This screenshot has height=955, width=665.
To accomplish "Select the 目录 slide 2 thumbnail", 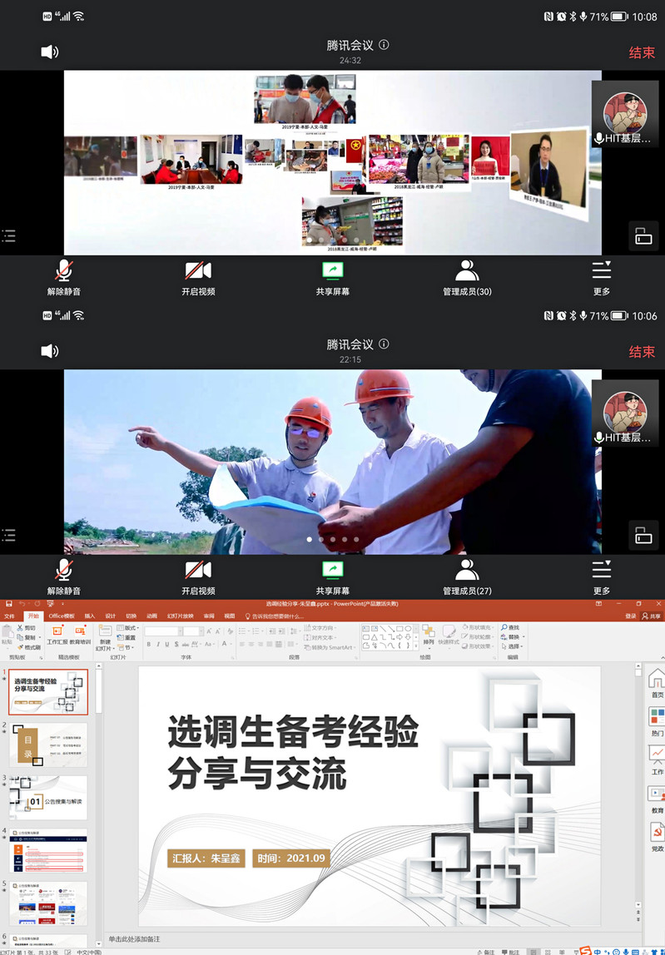I will pos(48,744).
